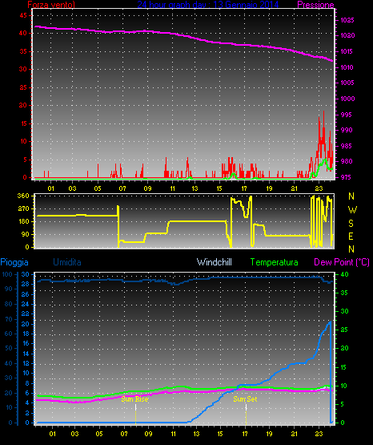Click hour 23 on top graph axis

coord(319,188)
